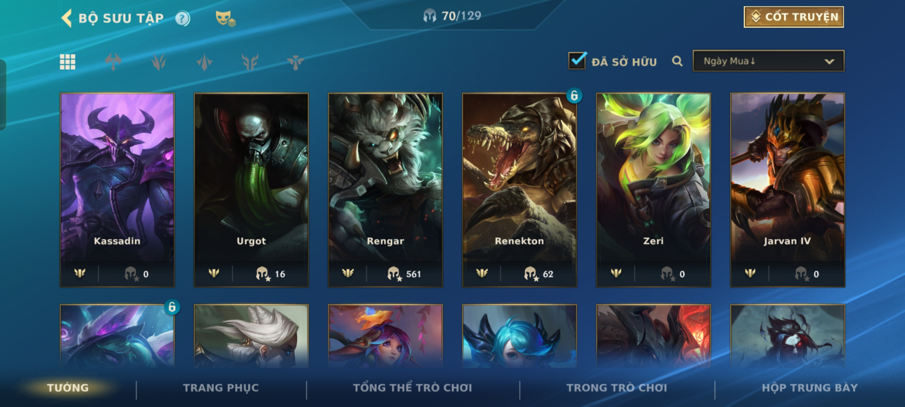
Task: Expand the Ngày Mua sort dropdown
Action: point(768,61)
